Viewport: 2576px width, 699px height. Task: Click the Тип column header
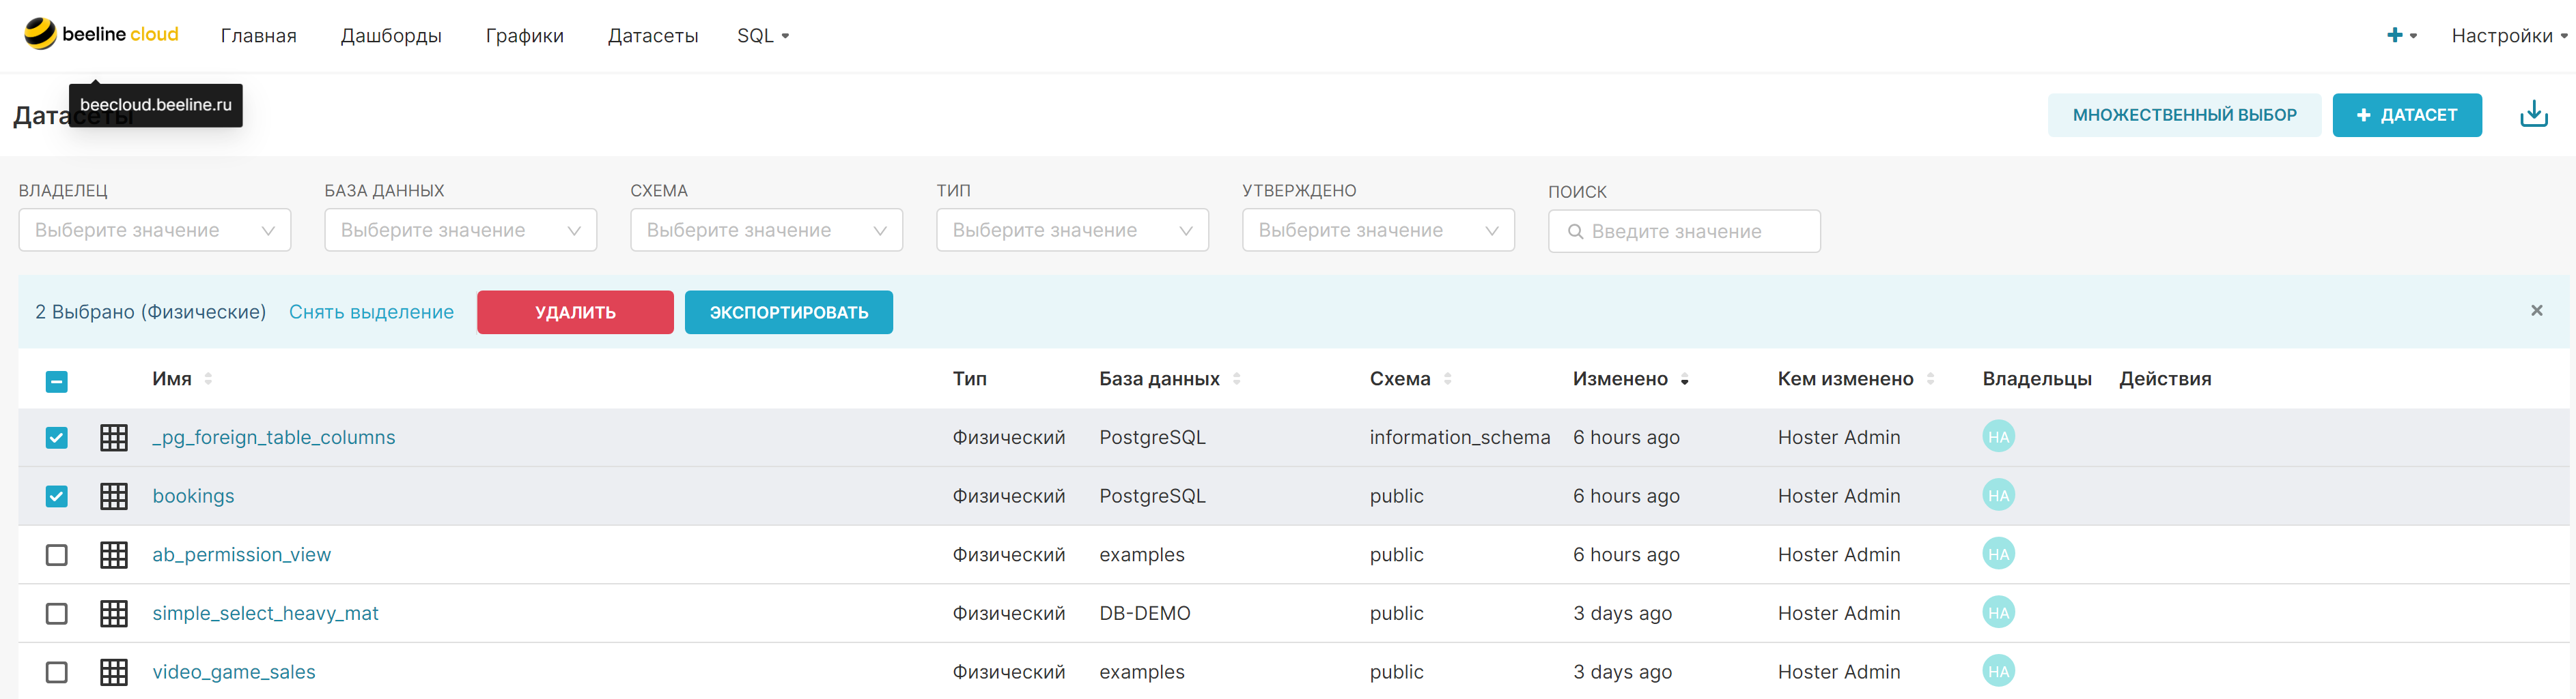pyautogui.click(x=970, y=378)
